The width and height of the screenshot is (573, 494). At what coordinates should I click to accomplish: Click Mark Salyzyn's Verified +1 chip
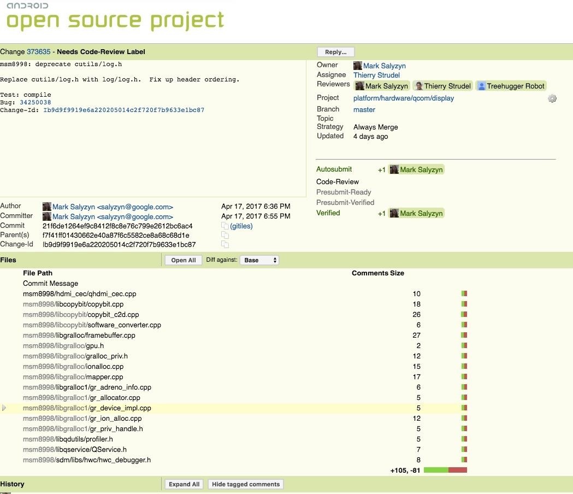tap(416, 213)
